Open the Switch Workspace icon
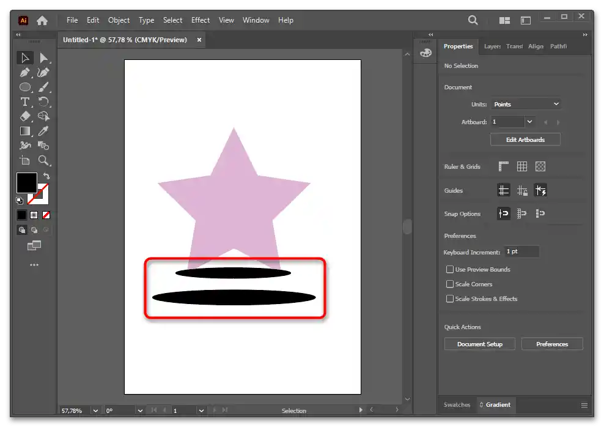The height and width of the screenshot is (427, 604). pyautogui.click(x=526, y=21)
